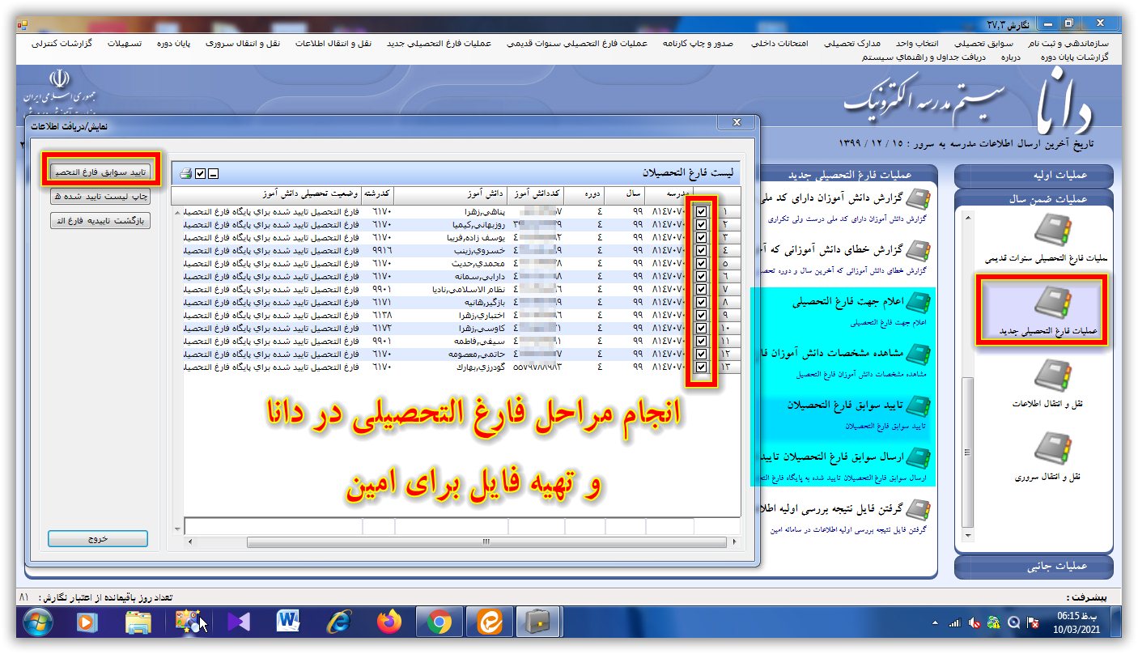Screen dimensions: 1138x654
Task: Launch Firefox from the Windows taskbar
Action: (x=389, y=622)
